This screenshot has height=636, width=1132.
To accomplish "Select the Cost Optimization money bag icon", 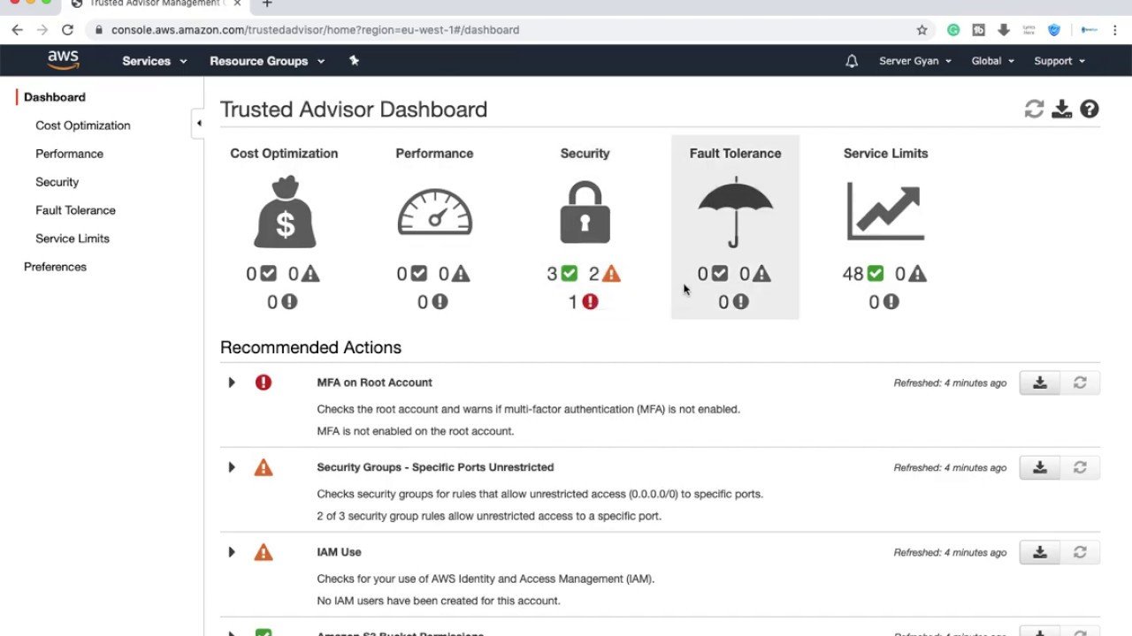I will [285, 212].
